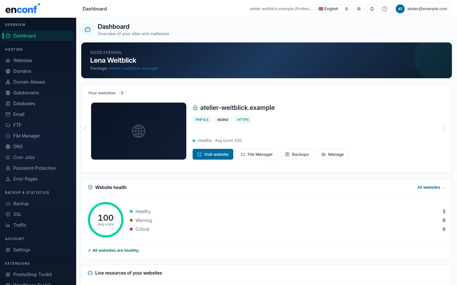Screen dimensions: 457x285
Task: Click the 100 Avg score ring
Action: tap(106, 220)
